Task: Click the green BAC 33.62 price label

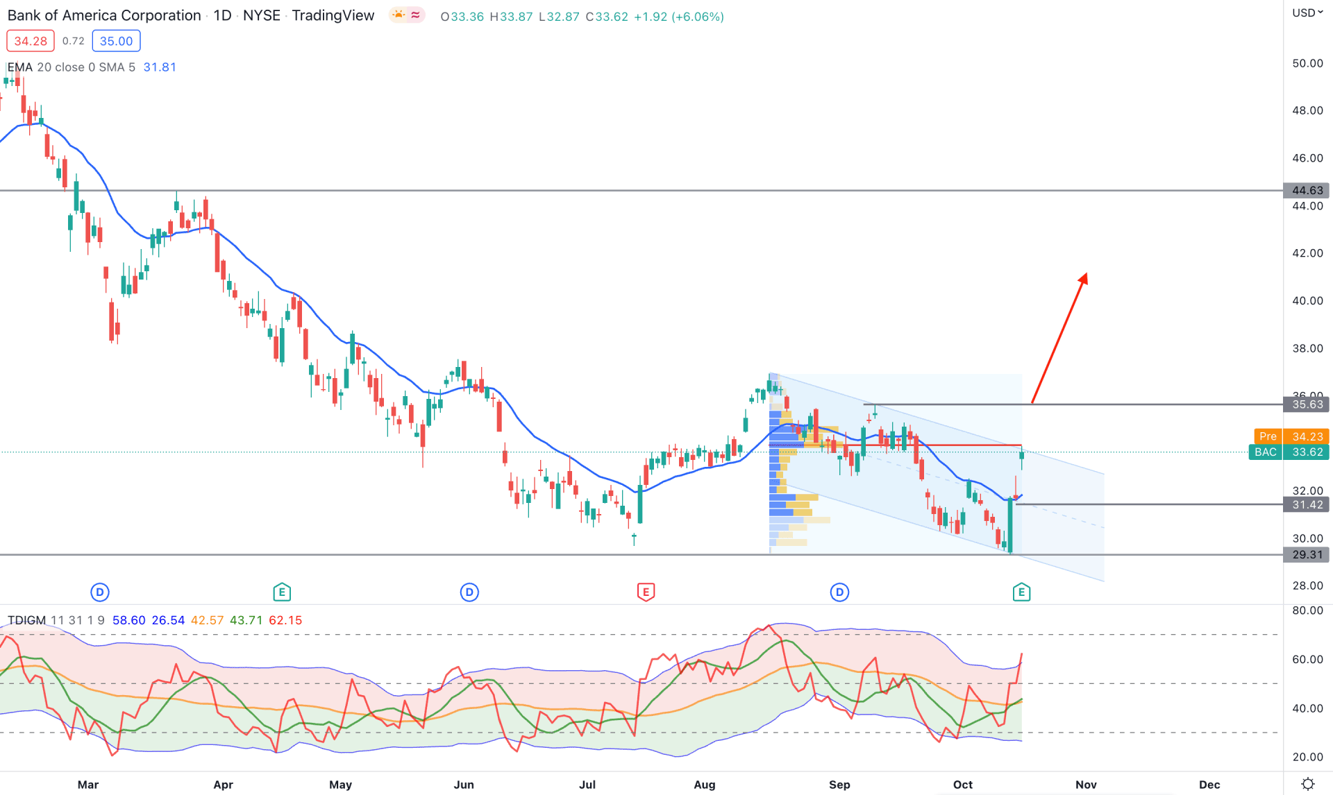Action: click(x=1289, y=452)
